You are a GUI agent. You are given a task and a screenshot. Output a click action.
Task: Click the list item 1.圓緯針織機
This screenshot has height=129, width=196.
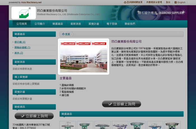[x=67, y=85]
